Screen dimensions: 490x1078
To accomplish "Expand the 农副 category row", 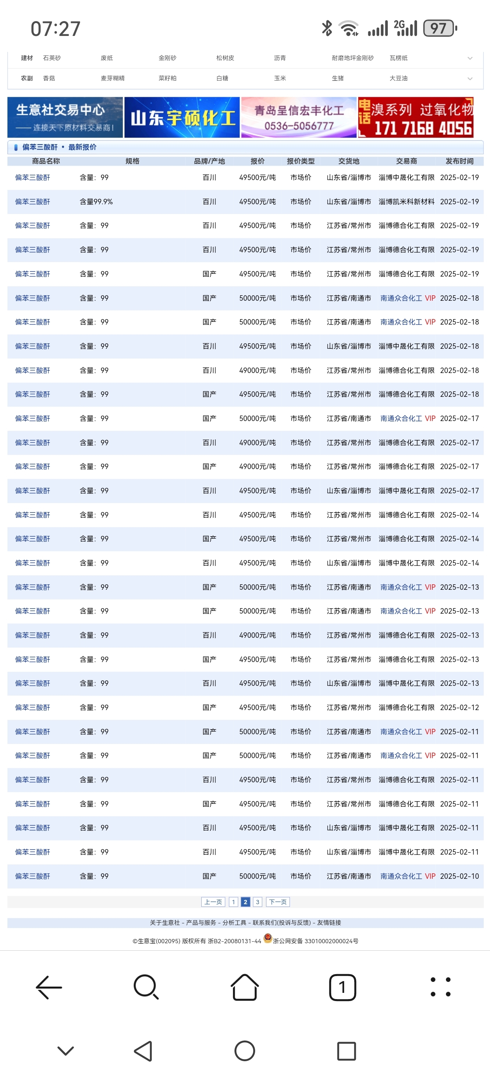I will [x=470, y=79].
